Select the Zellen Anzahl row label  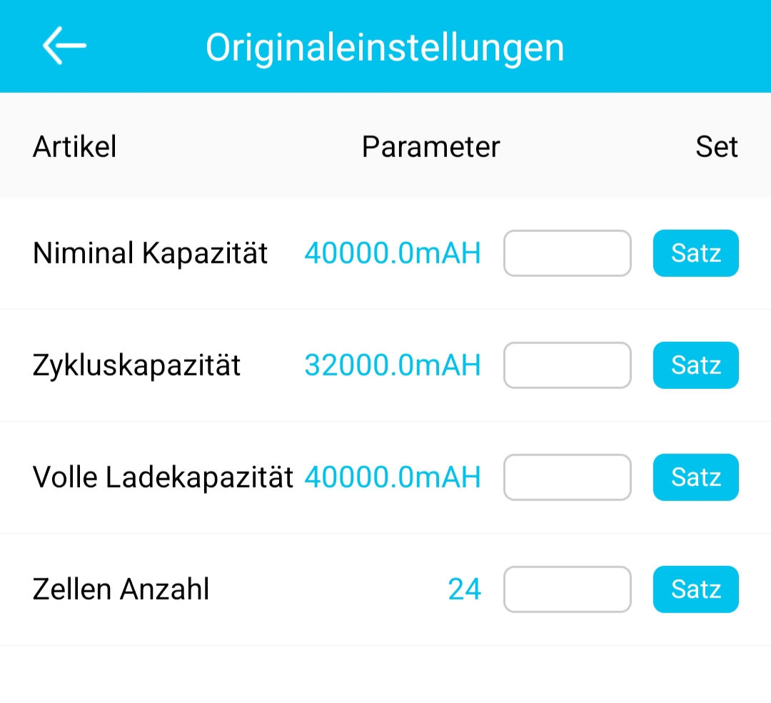(121, 590)
